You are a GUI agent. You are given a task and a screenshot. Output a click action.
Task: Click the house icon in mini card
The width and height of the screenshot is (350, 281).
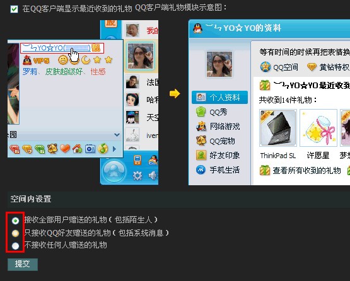click(x=78, y=149)
